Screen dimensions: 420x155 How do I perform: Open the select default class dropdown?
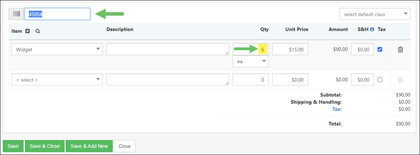[x=375, y=14]
